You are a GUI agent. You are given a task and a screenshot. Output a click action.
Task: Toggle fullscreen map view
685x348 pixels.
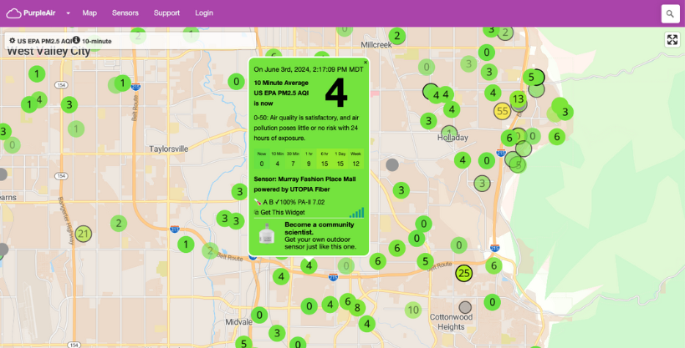(x=672, y=40)
